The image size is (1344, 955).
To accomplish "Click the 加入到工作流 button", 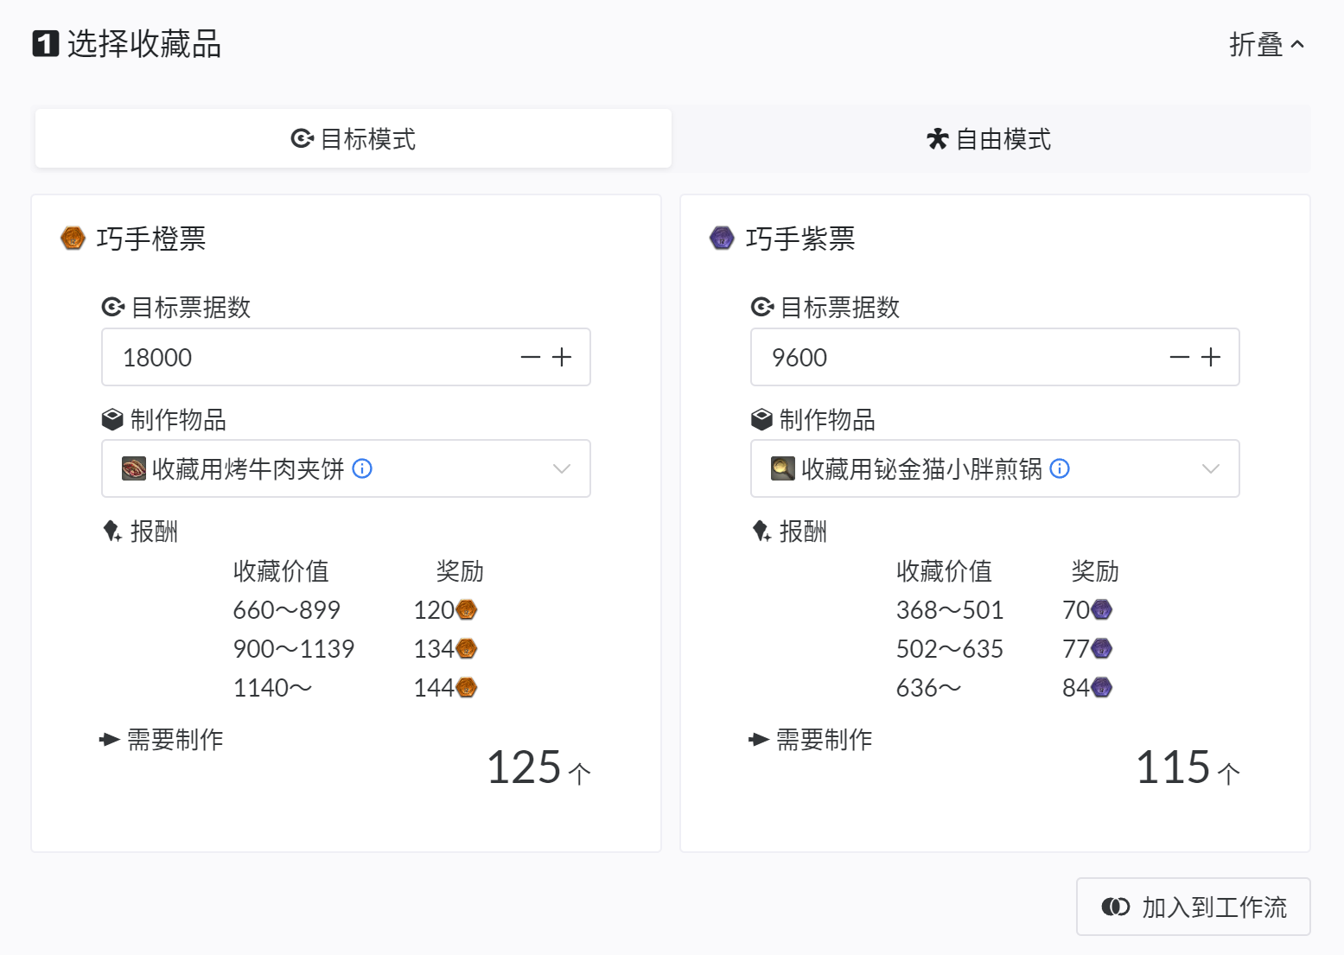I will 1194,907.
